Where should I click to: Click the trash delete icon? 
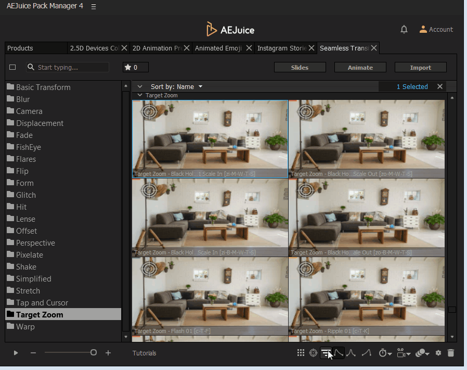point(451,353)
